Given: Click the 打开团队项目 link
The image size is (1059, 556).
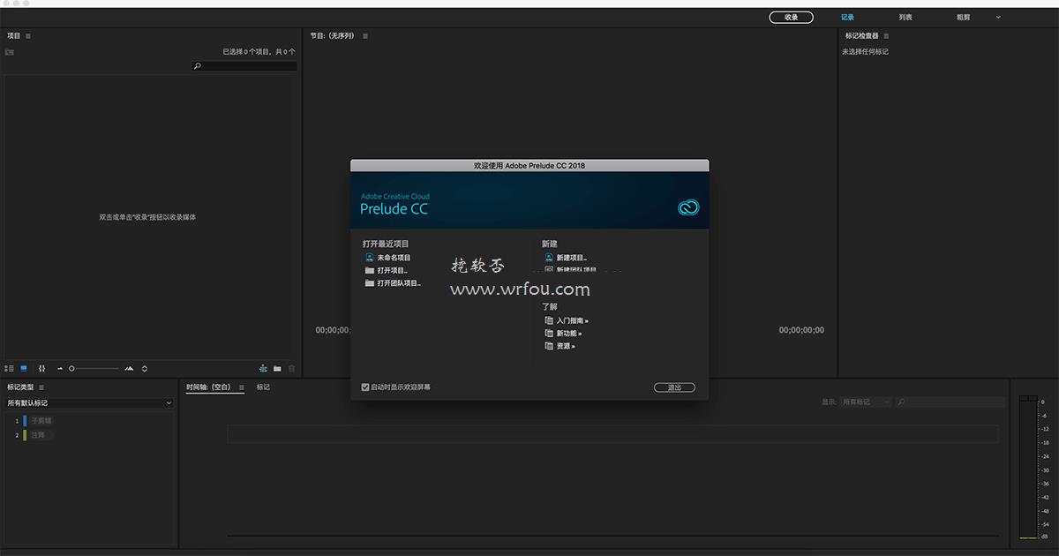Looking at the screenshot, I should click(399, 283).
